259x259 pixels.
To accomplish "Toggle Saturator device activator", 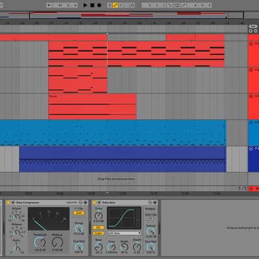I will pos(95,203).
